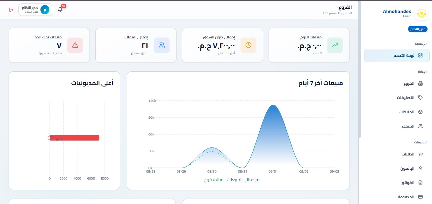Screen dimensions: 432x204
Task: Click the تحتاج إعادة تخزين subtitle
Action: click(50, 53)
